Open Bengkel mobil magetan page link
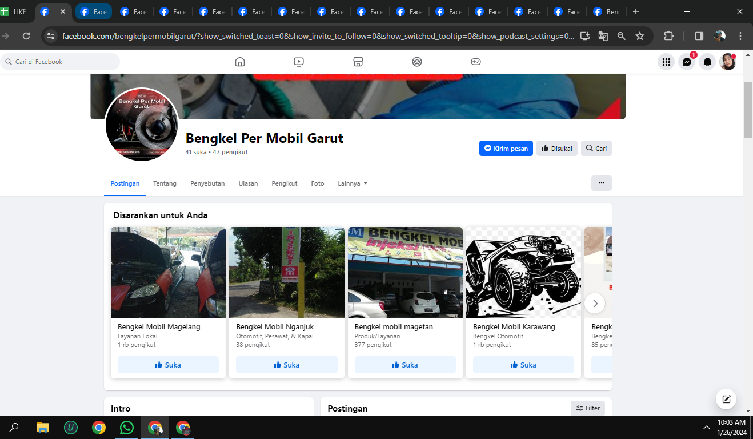753x439 pixels. coord(394,327)
